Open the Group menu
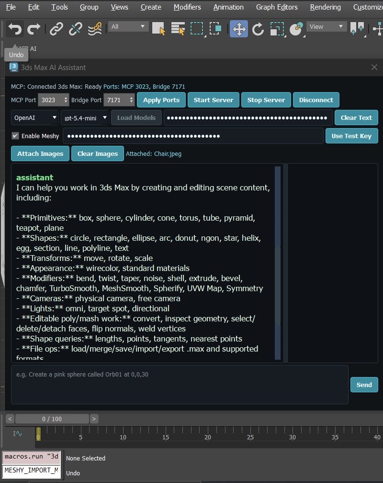This screenshot has width=383, height=483. pyautogui.click(x=89, y=7)
